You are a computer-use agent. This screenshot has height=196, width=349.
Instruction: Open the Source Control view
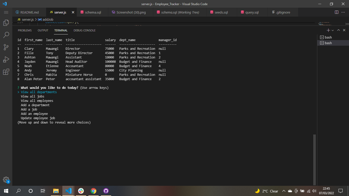click(x=6, y=47)
